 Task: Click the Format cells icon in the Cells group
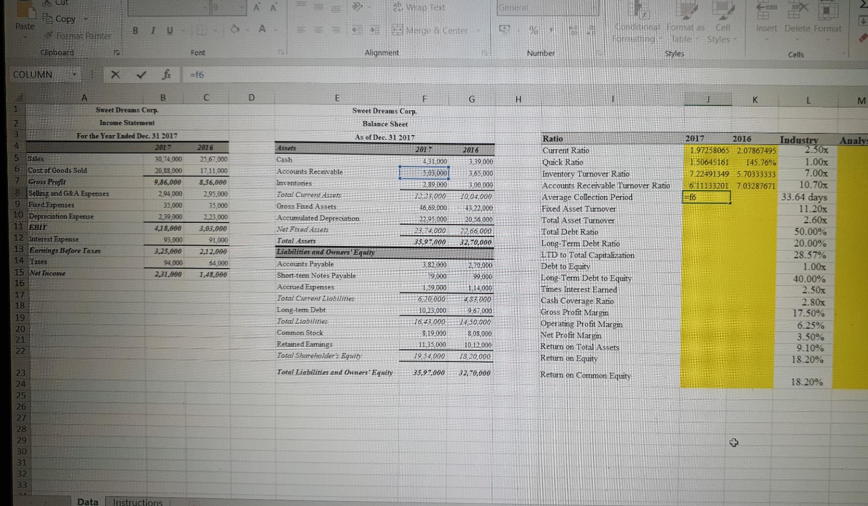tap(829, 9)
